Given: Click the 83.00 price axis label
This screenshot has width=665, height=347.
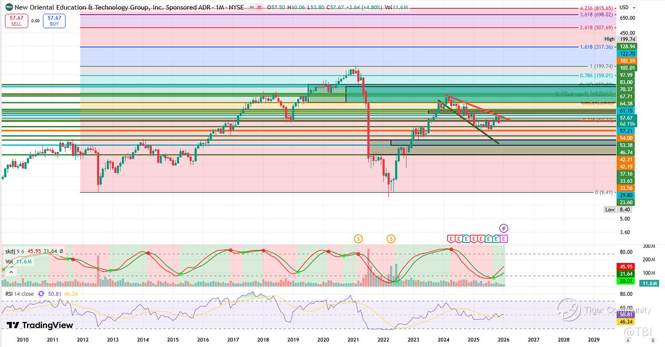Looking at the screenshot, I should coord(626,82).
